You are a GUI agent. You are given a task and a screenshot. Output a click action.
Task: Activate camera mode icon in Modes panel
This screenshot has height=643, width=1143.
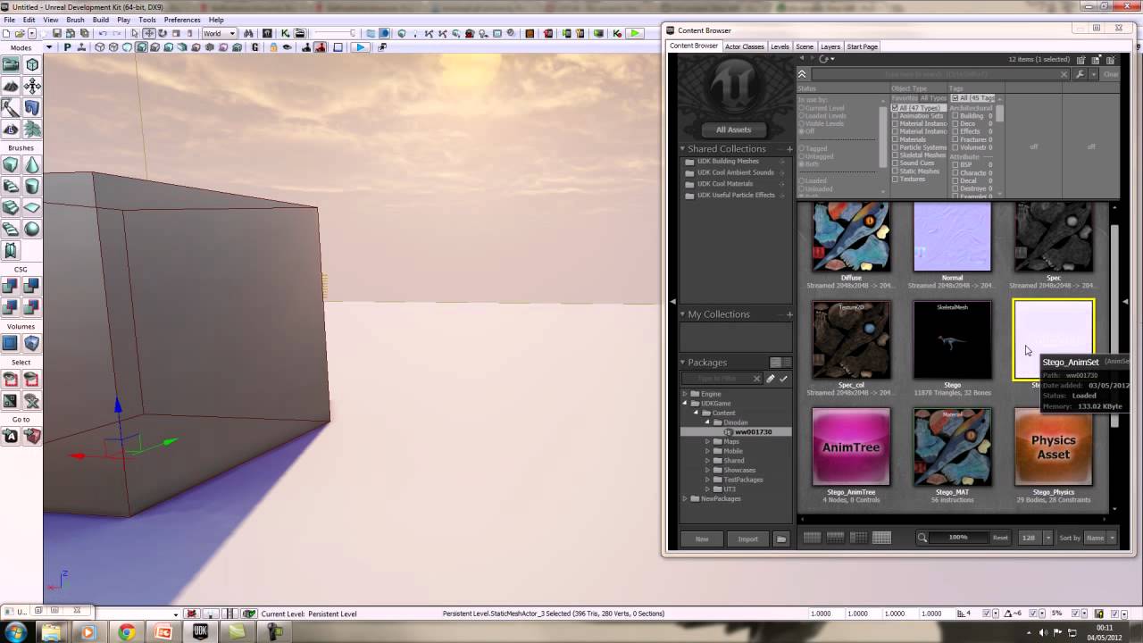pos(11,65)
